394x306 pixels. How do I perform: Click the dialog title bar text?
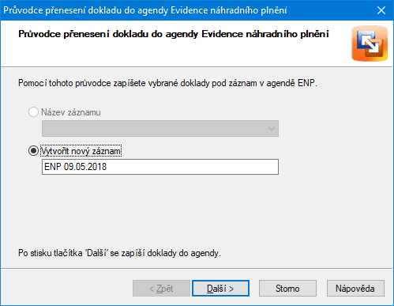pyautogui.click(x=145, y=10)
